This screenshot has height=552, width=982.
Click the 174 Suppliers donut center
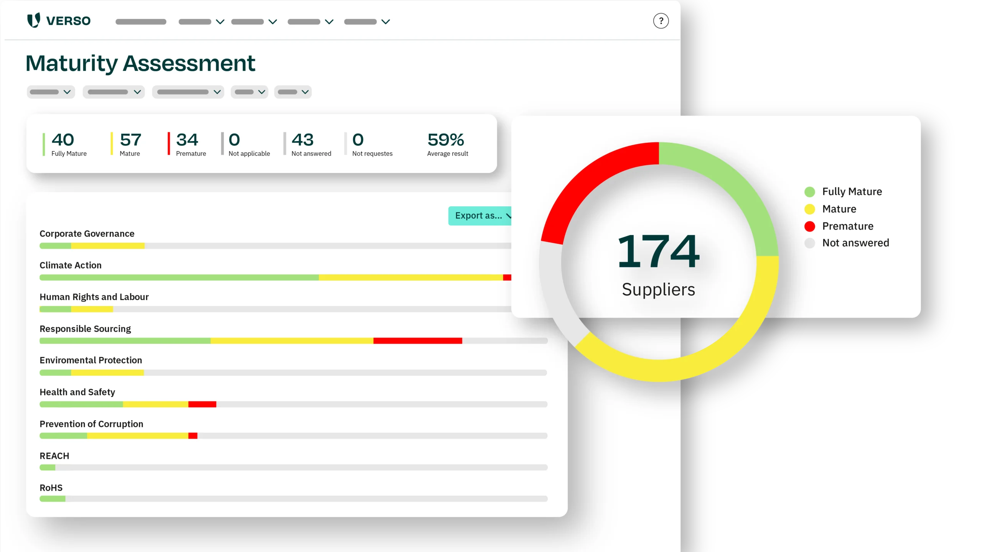coord(658,263)
